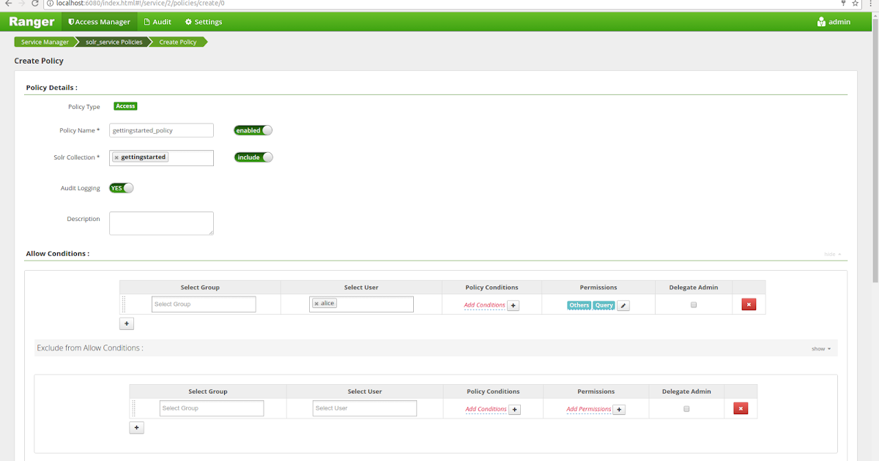Screen dimensions: 879x461
Task: Remove alice from Select User field
Action: click(317, 302)
